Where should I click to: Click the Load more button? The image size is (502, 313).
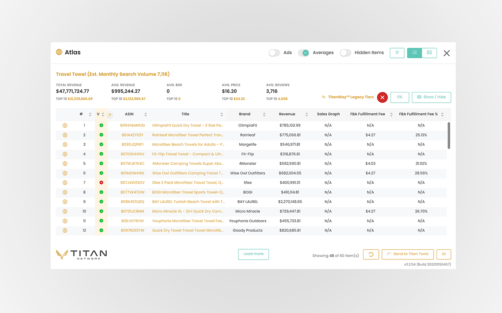pos(253,254)
